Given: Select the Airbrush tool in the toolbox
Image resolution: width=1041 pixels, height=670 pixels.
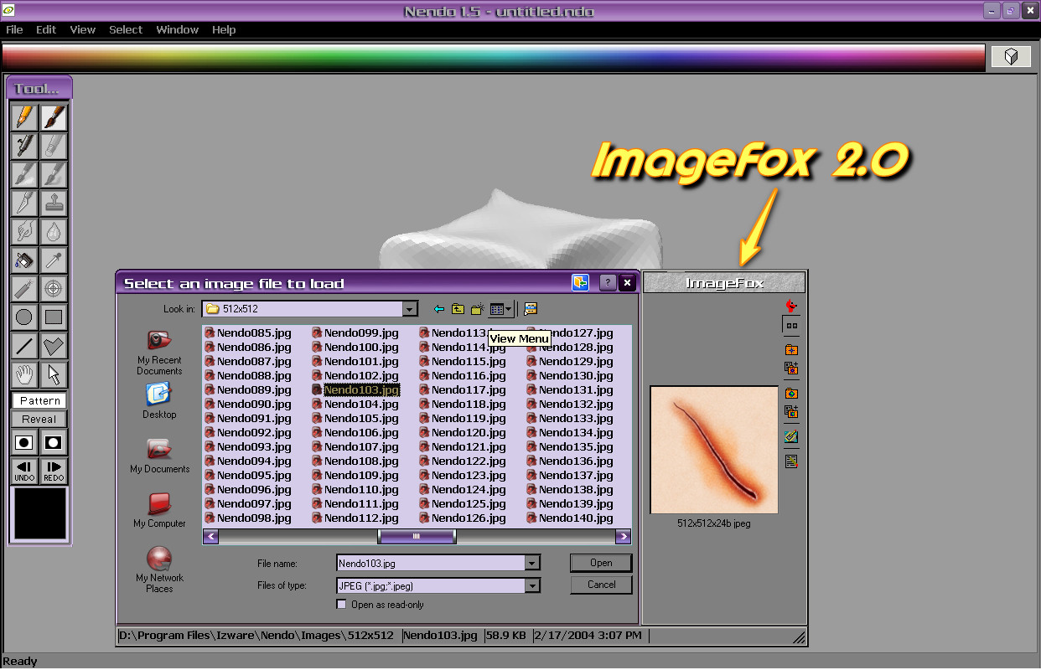Looking at the screenshot, I should point(24,146).
